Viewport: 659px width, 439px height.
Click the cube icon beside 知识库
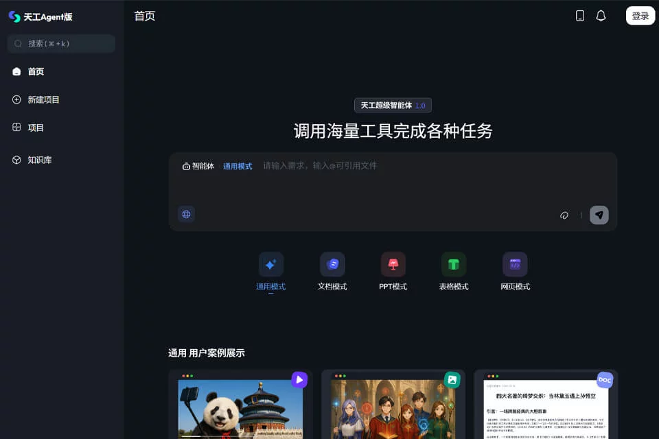click(x=16, y=160)
